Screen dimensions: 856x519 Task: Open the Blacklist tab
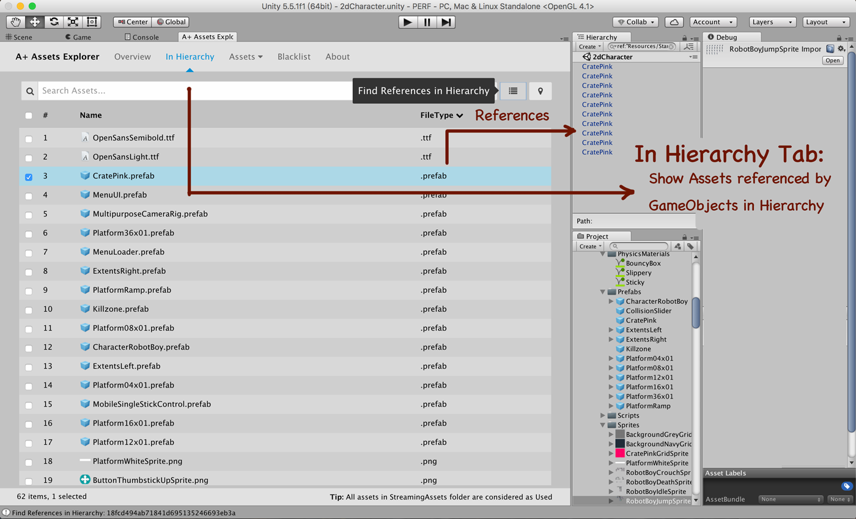(294, 57)
